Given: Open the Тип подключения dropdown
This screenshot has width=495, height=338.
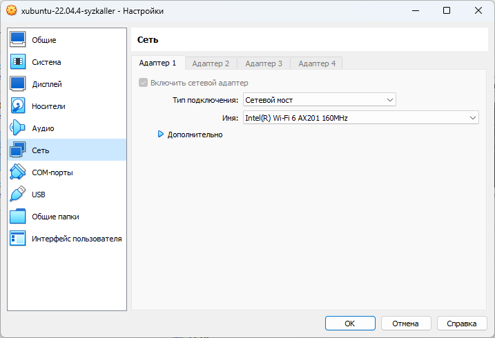Looking at the screenshot, I should coord(319,100).
